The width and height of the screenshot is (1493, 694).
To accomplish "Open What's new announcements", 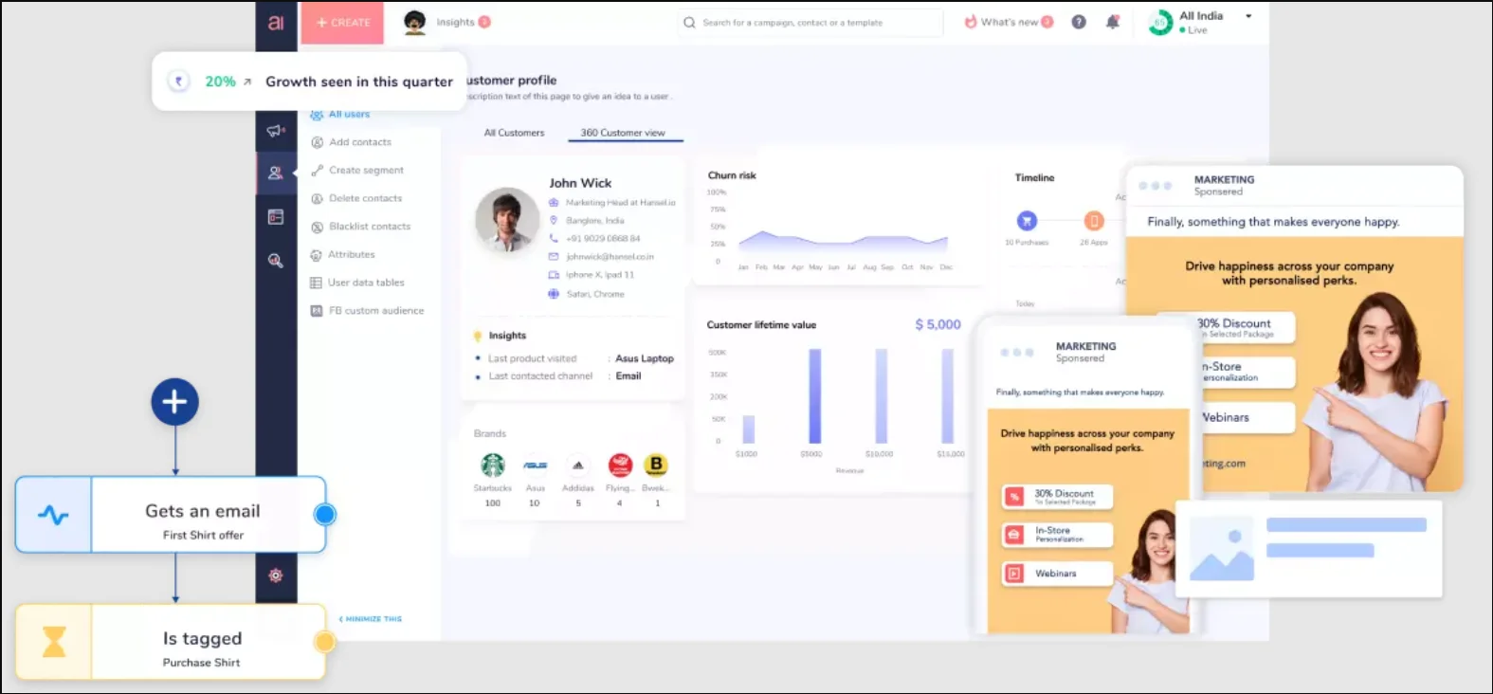I will 1010,22.
